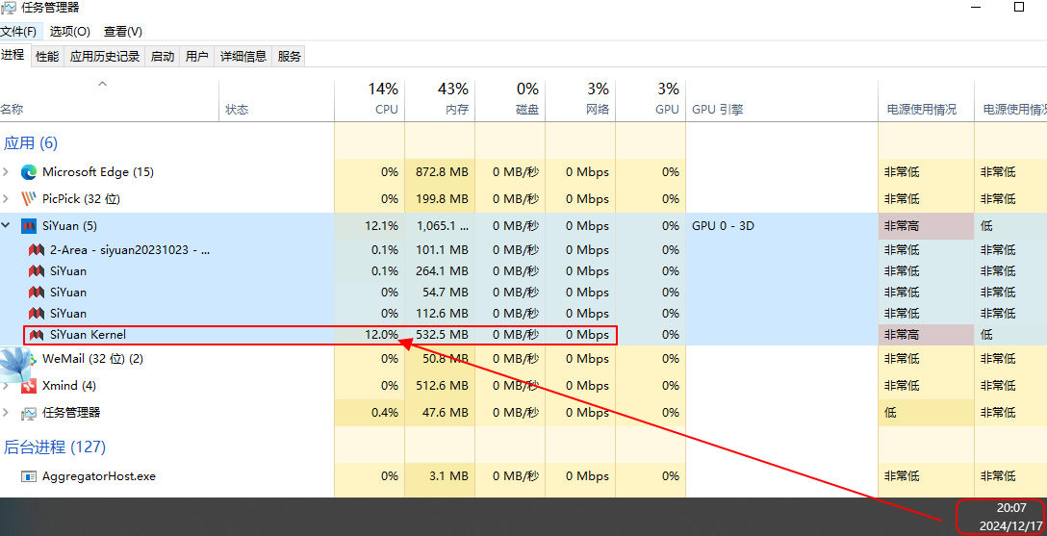Click SiYuan child icon with 264.1 MB

37,271
